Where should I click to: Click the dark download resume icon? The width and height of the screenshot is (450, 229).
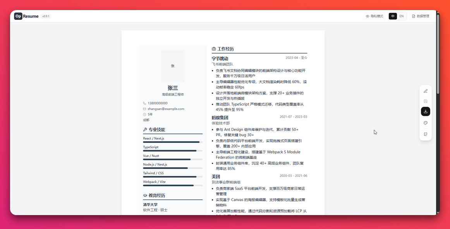[x=426, y=111]
